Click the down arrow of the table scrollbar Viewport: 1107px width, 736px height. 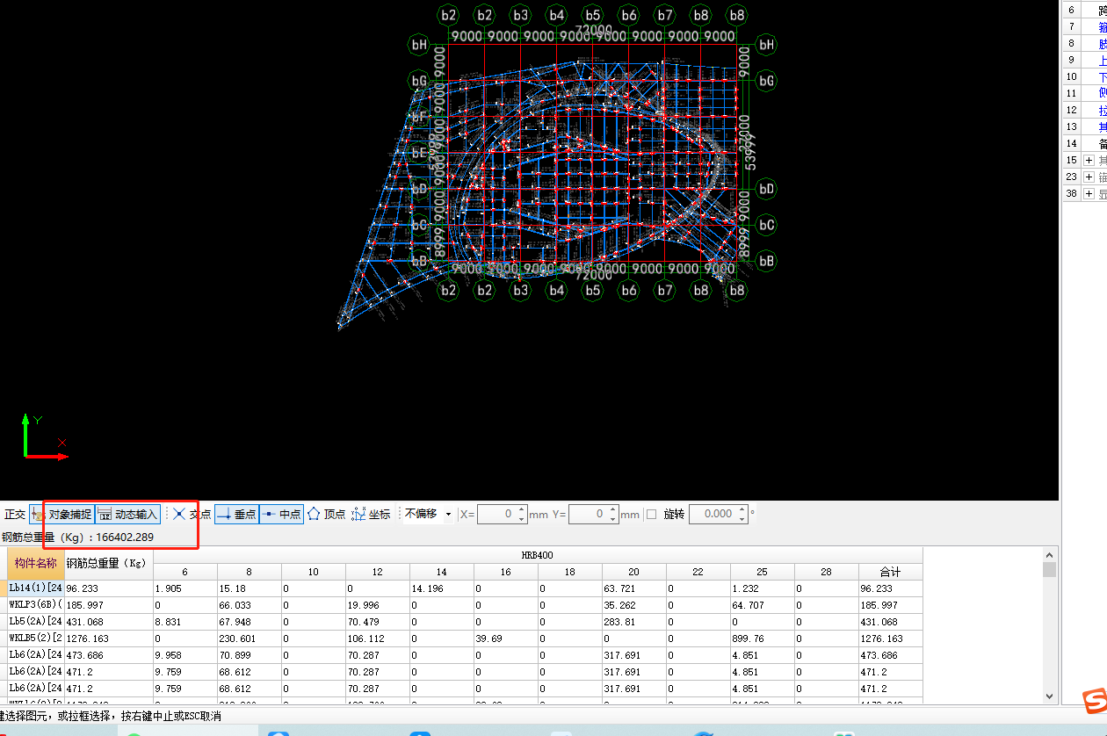[1049, 696]
